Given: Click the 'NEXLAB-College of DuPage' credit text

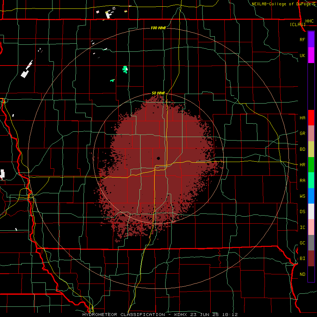Looking at the screenshot, I should (x=281, y=4).
